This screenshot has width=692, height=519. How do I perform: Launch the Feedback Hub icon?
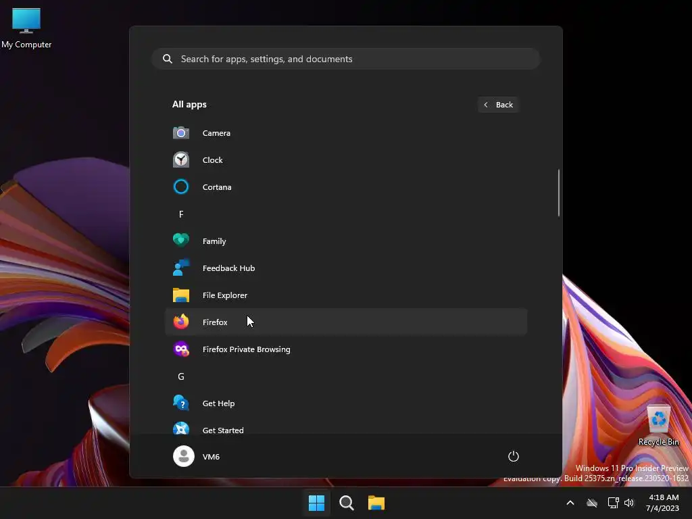click(x=181, y=268)
